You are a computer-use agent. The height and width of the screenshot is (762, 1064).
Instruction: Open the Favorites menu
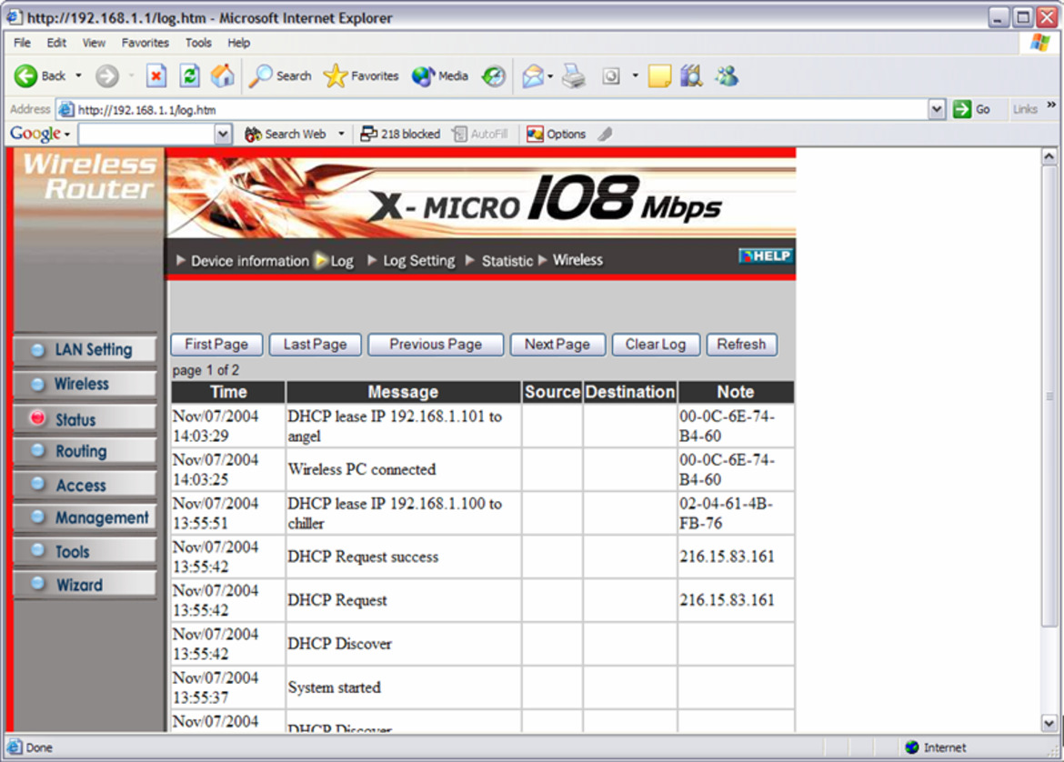click(146, 43)
